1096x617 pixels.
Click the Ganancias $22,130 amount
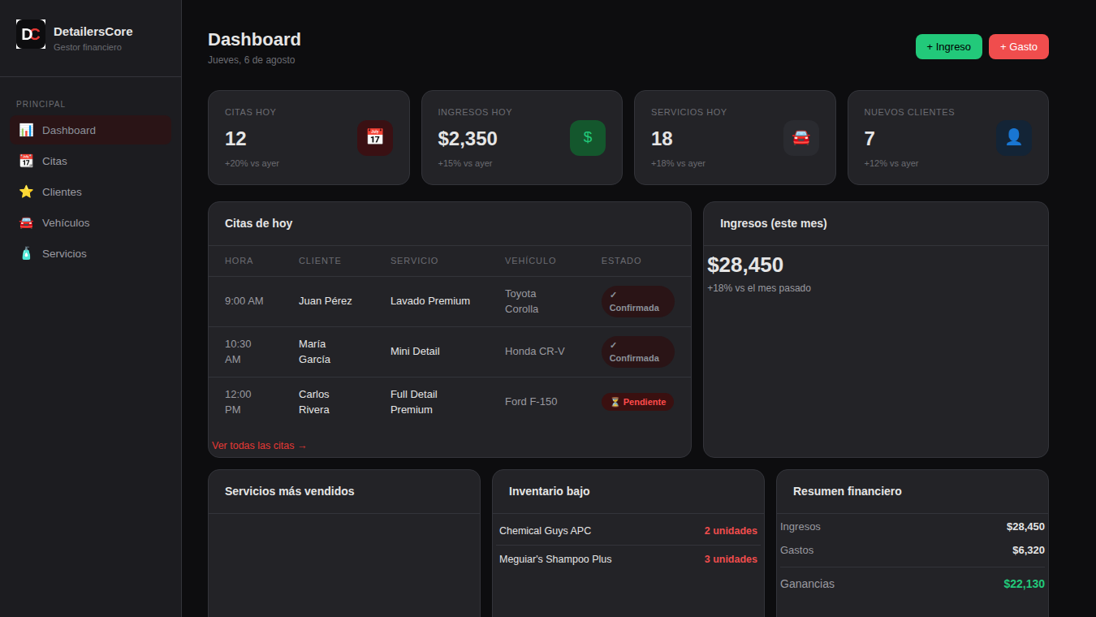point(1024,584)
